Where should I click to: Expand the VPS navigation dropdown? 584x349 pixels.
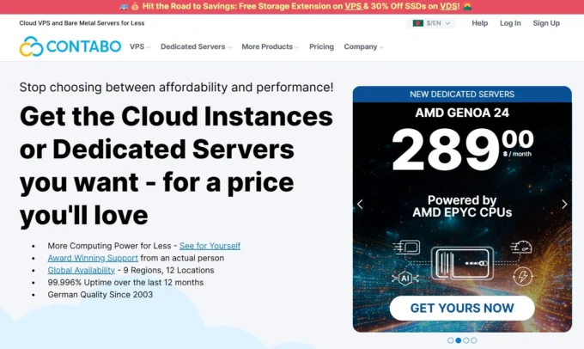coord(139,46)
